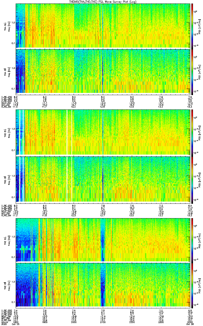Click the THA B-parallel PSD color bar
The height and width of the screenshot is (326, 203).
(192, 71)
